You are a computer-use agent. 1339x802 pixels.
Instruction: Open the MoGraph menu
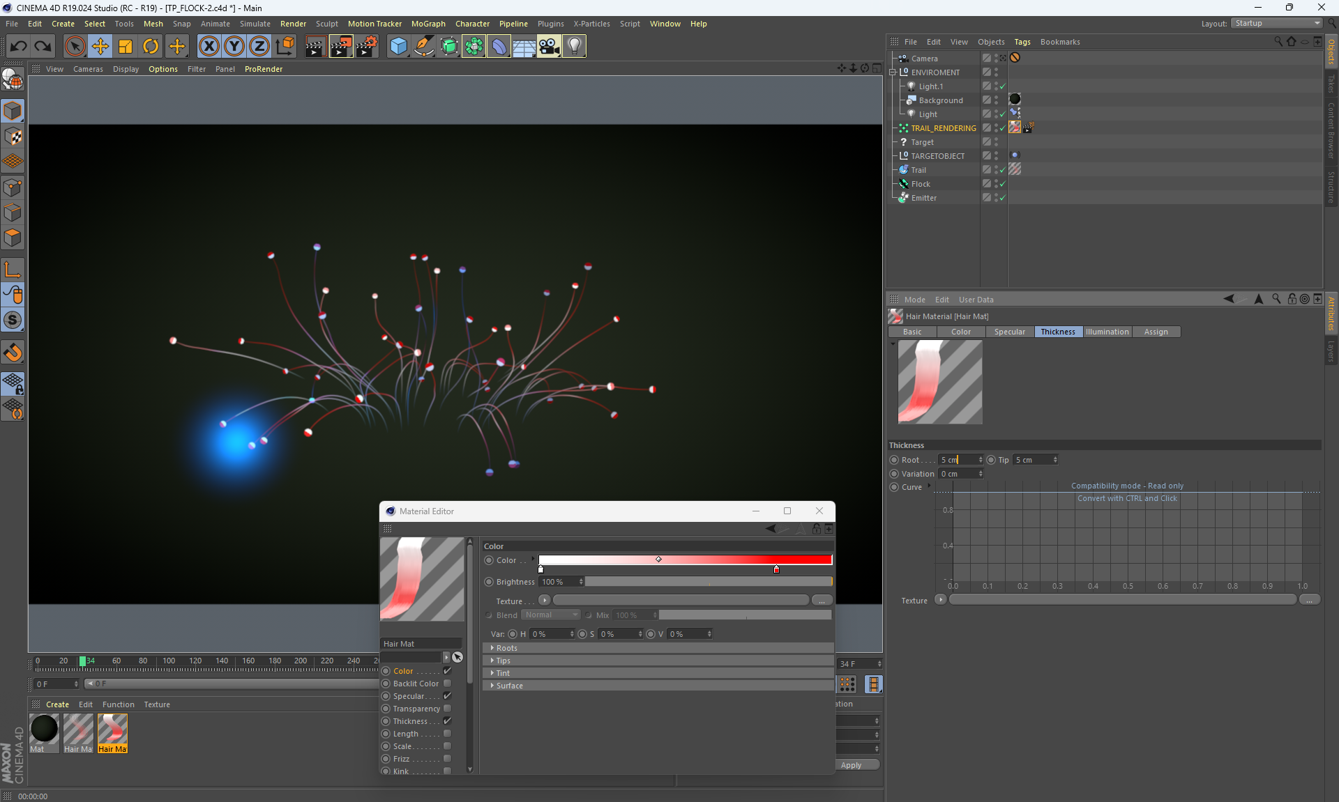428,24
